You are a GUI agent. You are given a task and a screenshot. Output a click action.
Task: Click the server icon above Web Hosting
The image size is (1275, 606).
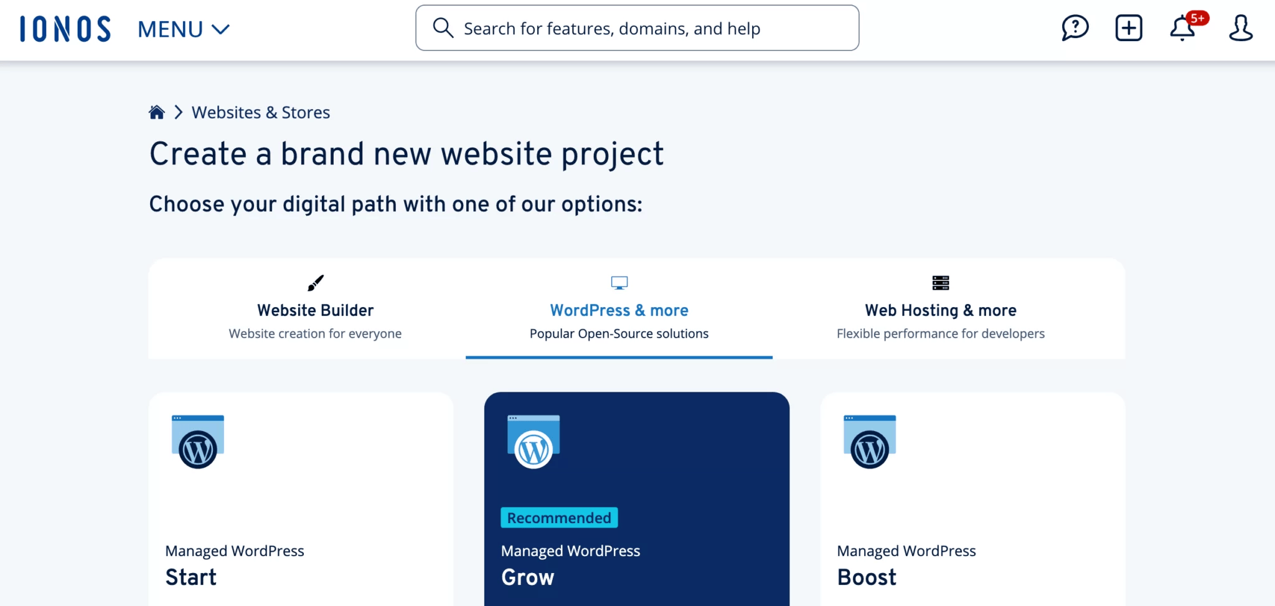tap(941, 283)
